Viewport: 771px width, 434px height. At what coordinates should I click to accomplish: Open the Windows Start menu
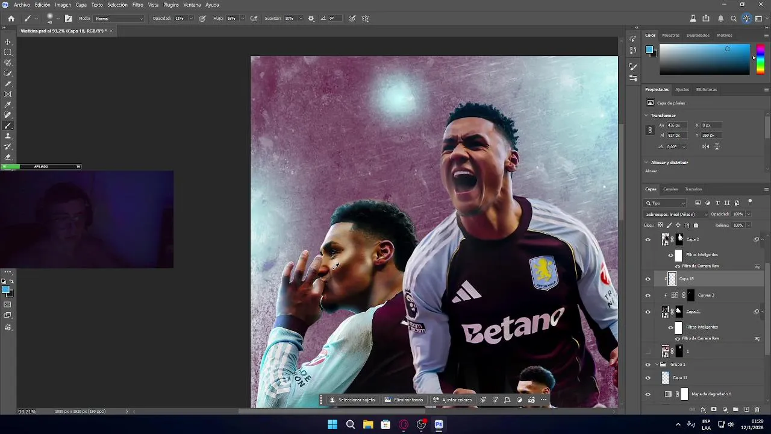pyautogui.click(x=332, y=424)
